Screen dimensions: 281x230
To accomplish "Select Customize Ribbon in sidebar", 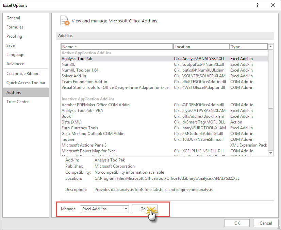I will point(23,74).
